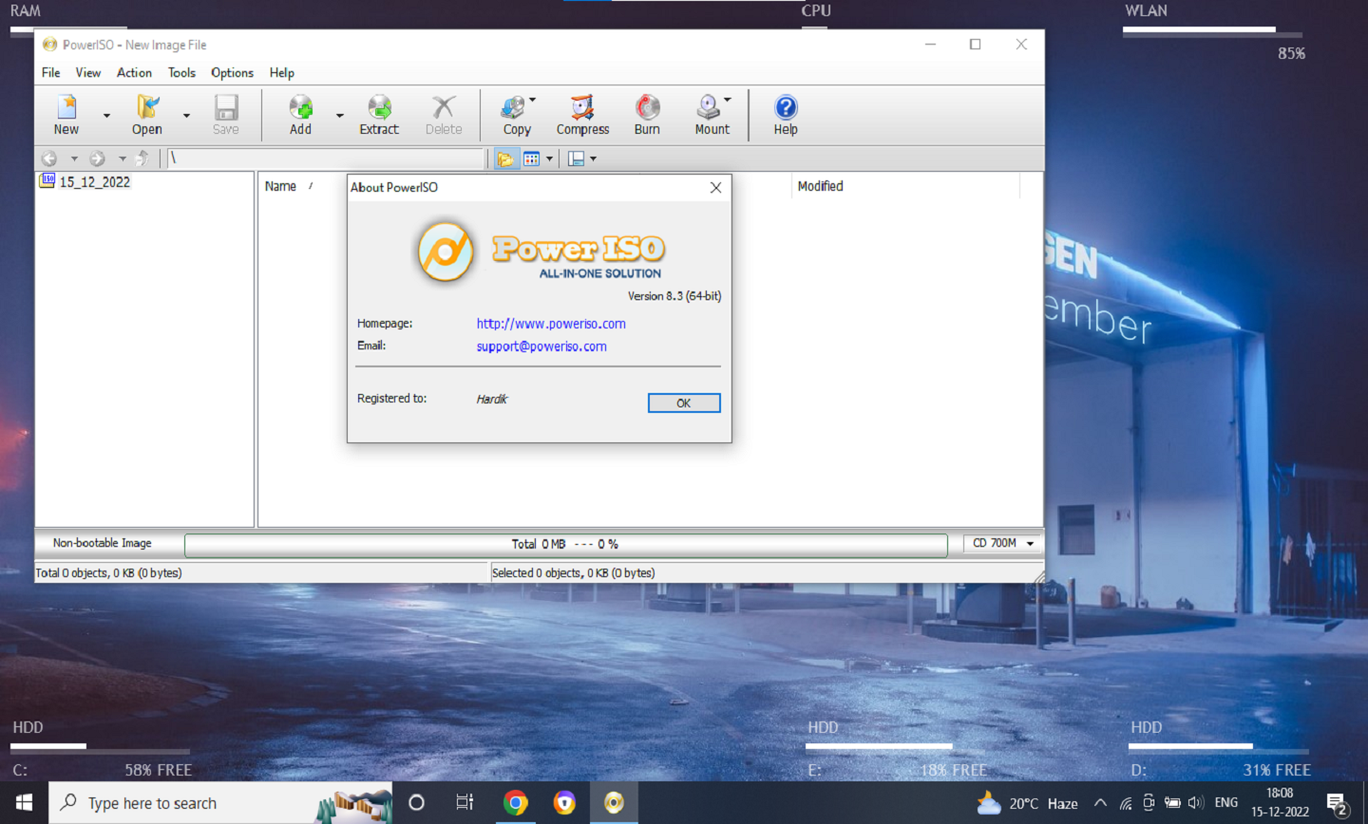
Task: Click the PowerISO taskbar icon
Action: click(x=614, y=803)
